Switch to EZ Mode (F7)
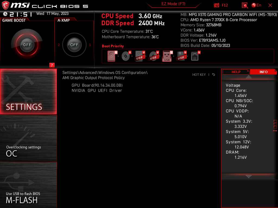278x208 pixels. click(173, 4)
